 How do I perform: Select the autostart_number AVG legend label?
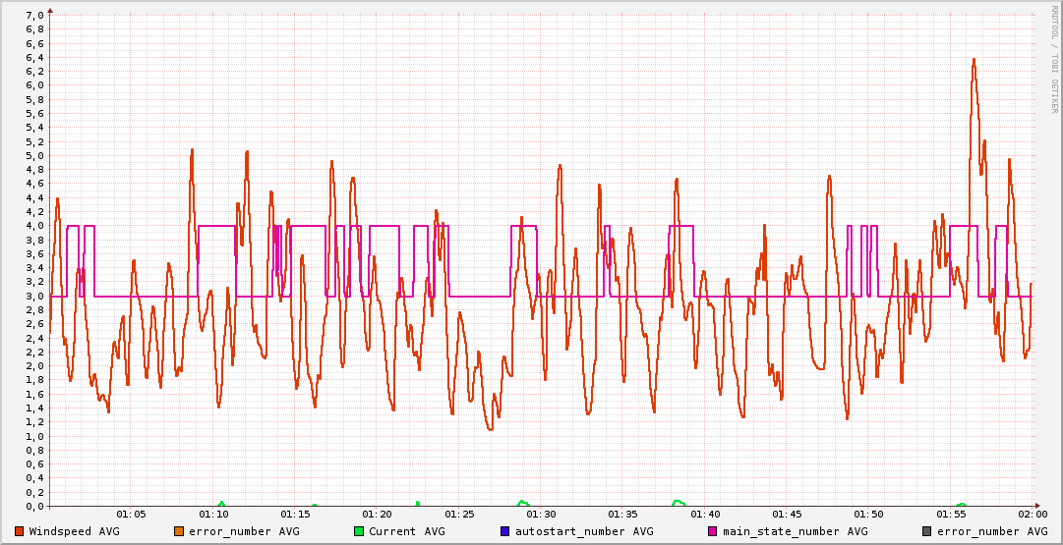583,531
